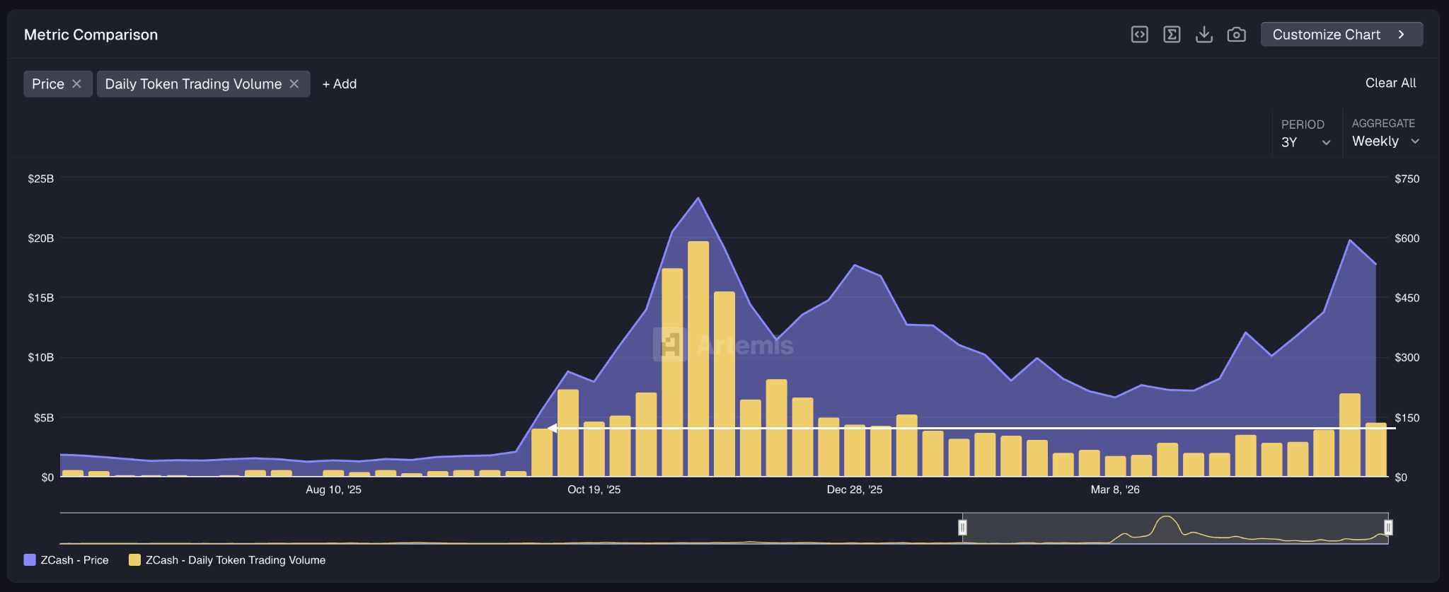Screen dimensions: 1449x592
Task: Take a chart snapshot with camera icon
Action: click(1237, 35)
